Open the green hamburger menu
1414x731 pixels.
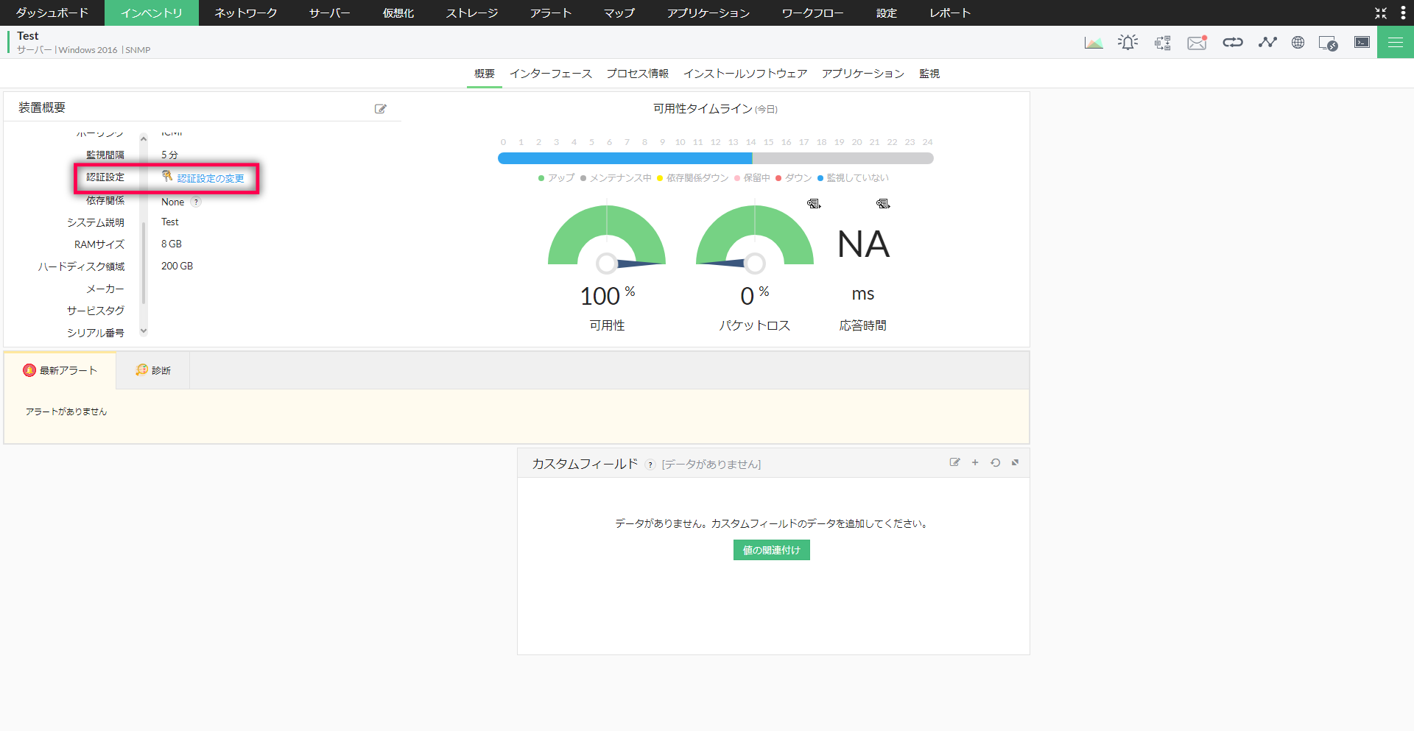click(x=1395, y=43)
